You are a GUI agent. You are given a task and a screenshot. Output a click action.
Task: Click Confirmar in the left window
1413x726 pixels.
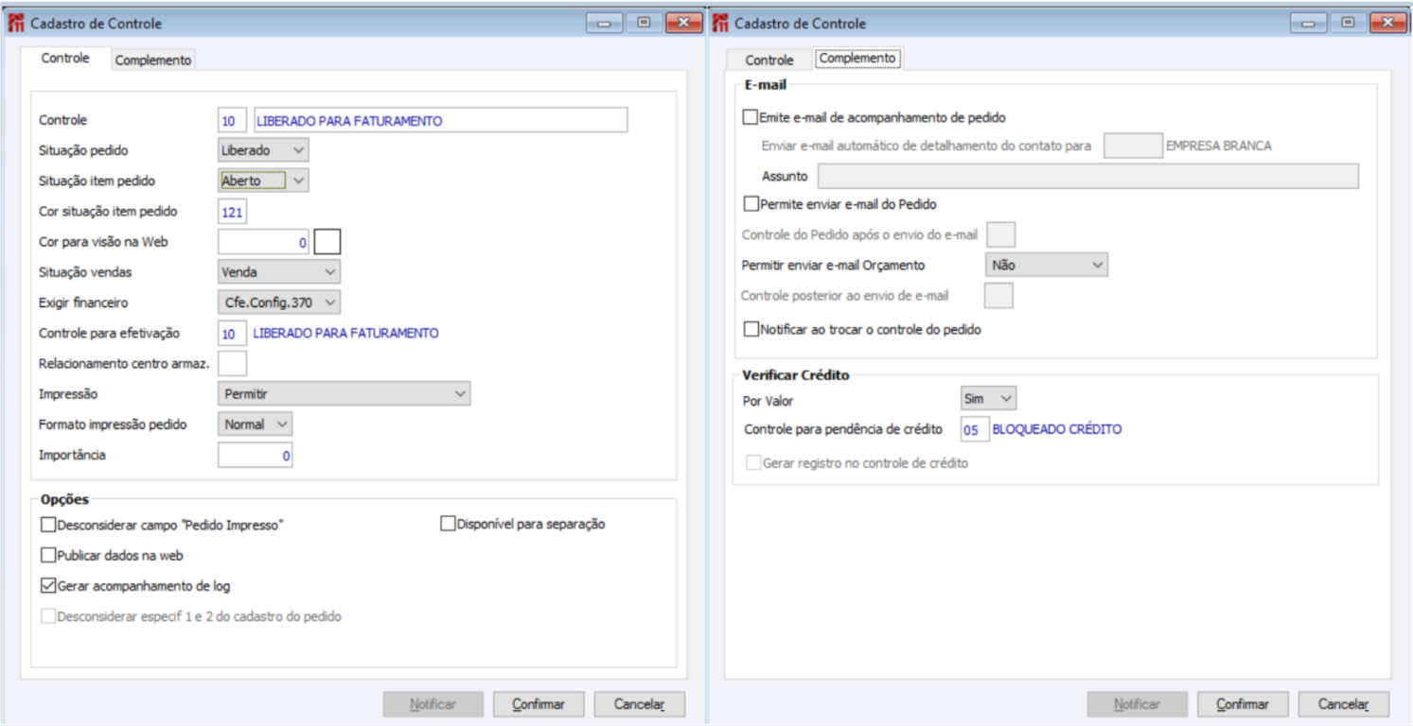pyautogui.click(x=539, y=704)
